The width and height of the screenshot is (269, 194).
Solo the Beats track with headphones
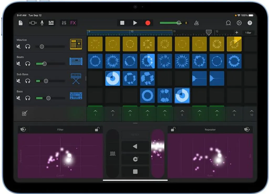tap(28, 64)
